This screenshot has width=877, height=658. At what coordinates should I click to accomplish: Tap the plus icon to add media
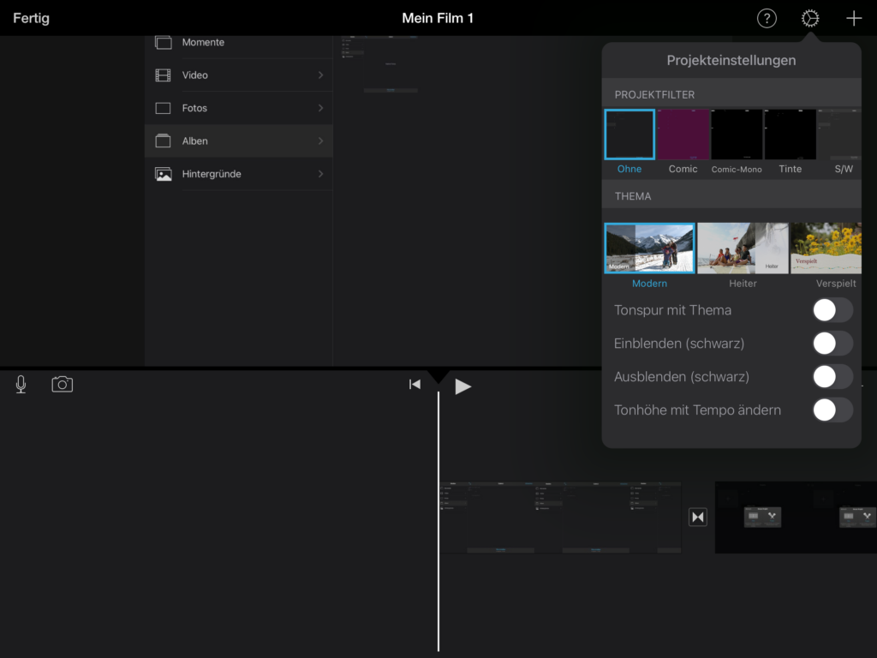[853, 18]
